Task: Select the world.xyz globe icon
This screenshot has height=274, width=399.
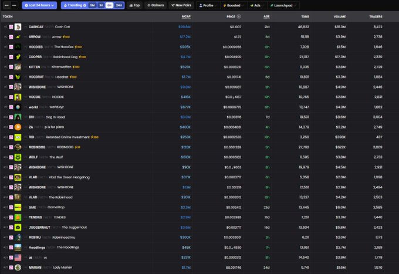Action: 18,107
